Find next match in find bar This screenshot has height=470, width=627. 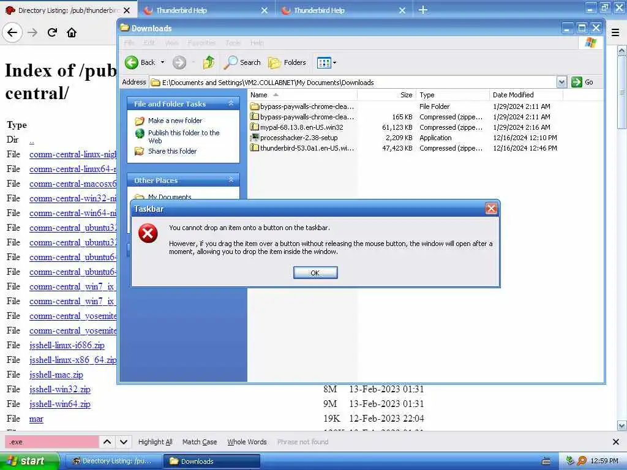(x=124, y=442)
